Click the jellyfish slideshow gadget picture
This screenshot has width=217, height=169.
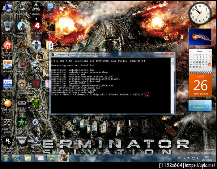(x=200, y=37)
